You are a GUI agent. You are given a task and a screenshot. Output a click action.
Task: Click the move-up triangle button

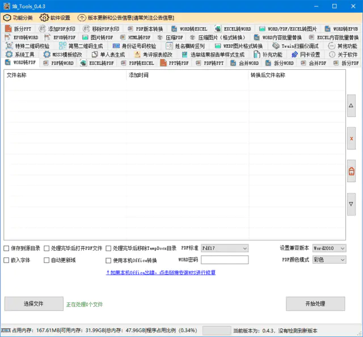coord(351,106)
